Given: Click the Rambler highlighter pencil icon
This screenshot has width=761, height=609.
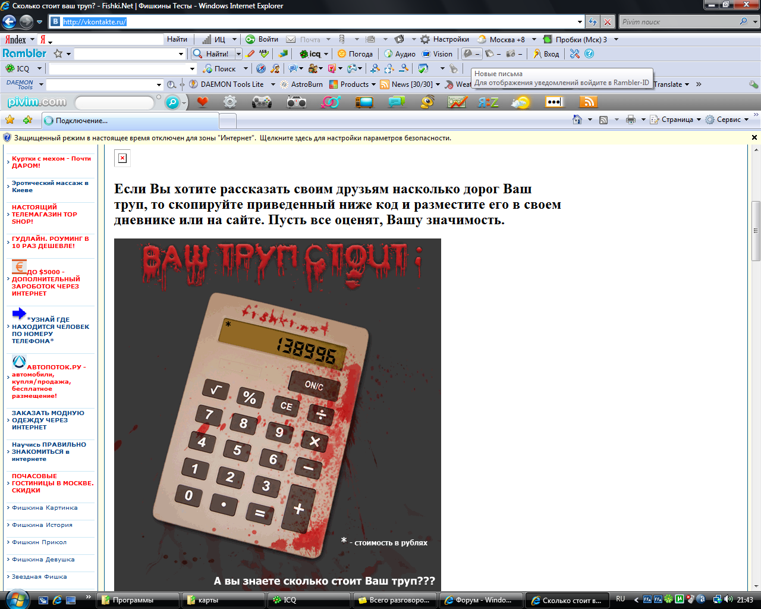Looking at the screenshot, I should pyautogui.click(x=251, y=54).
